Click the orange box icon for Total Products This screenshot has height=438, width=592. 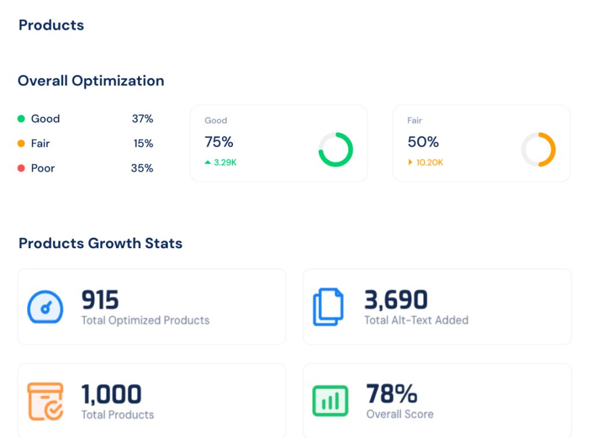tap(45, 401)
